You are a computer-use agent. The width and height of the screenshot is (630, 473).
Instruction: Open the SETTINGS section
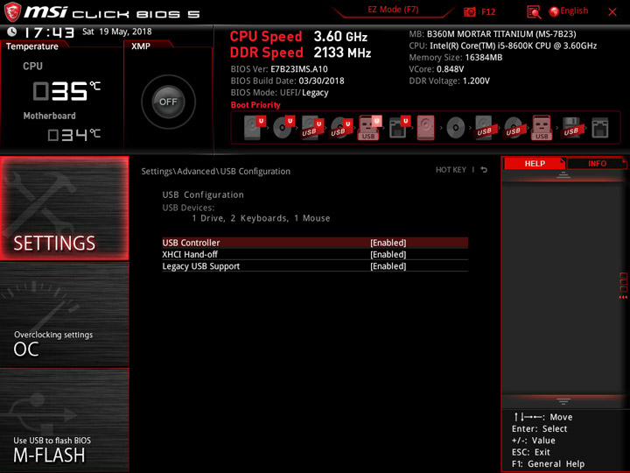point(65,208)
